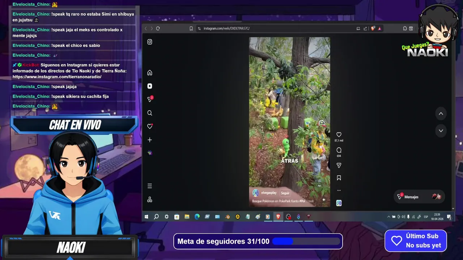This screenshot has width=463, height=260.
Task: Go to next reel with down chevron
Action: coord(441,131)
